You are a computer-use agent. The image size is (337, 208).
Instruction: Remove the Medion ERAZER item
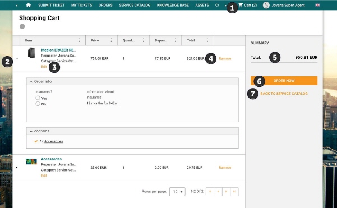225,58
